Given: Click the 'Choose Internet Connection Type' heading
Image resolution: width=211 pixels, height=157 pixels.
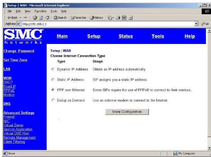Looking at the screenshot, I should tap(78, 56).
